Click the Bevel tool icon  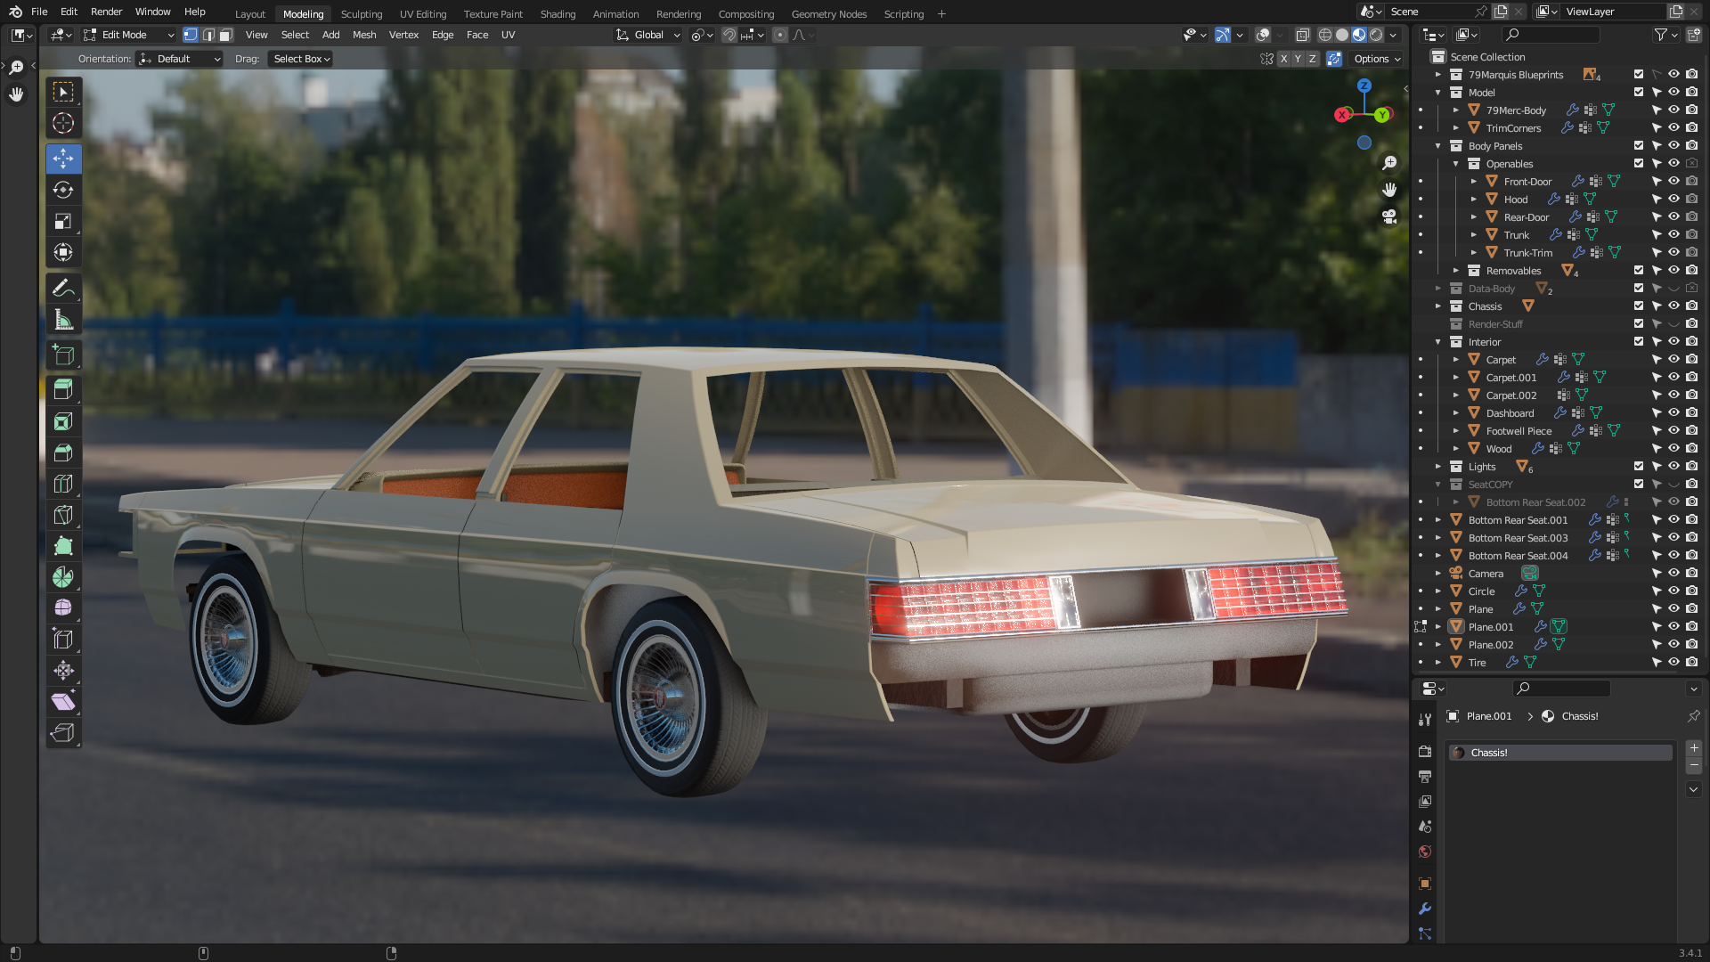(63, 452)
